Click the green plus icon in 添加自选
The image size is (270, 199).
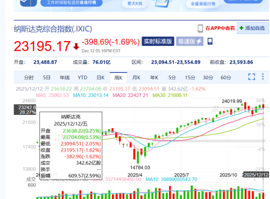241,28
